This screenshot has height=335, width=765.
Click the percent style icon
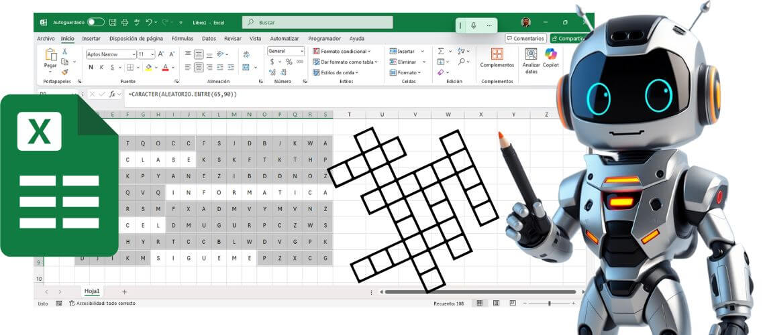point(289,62)
